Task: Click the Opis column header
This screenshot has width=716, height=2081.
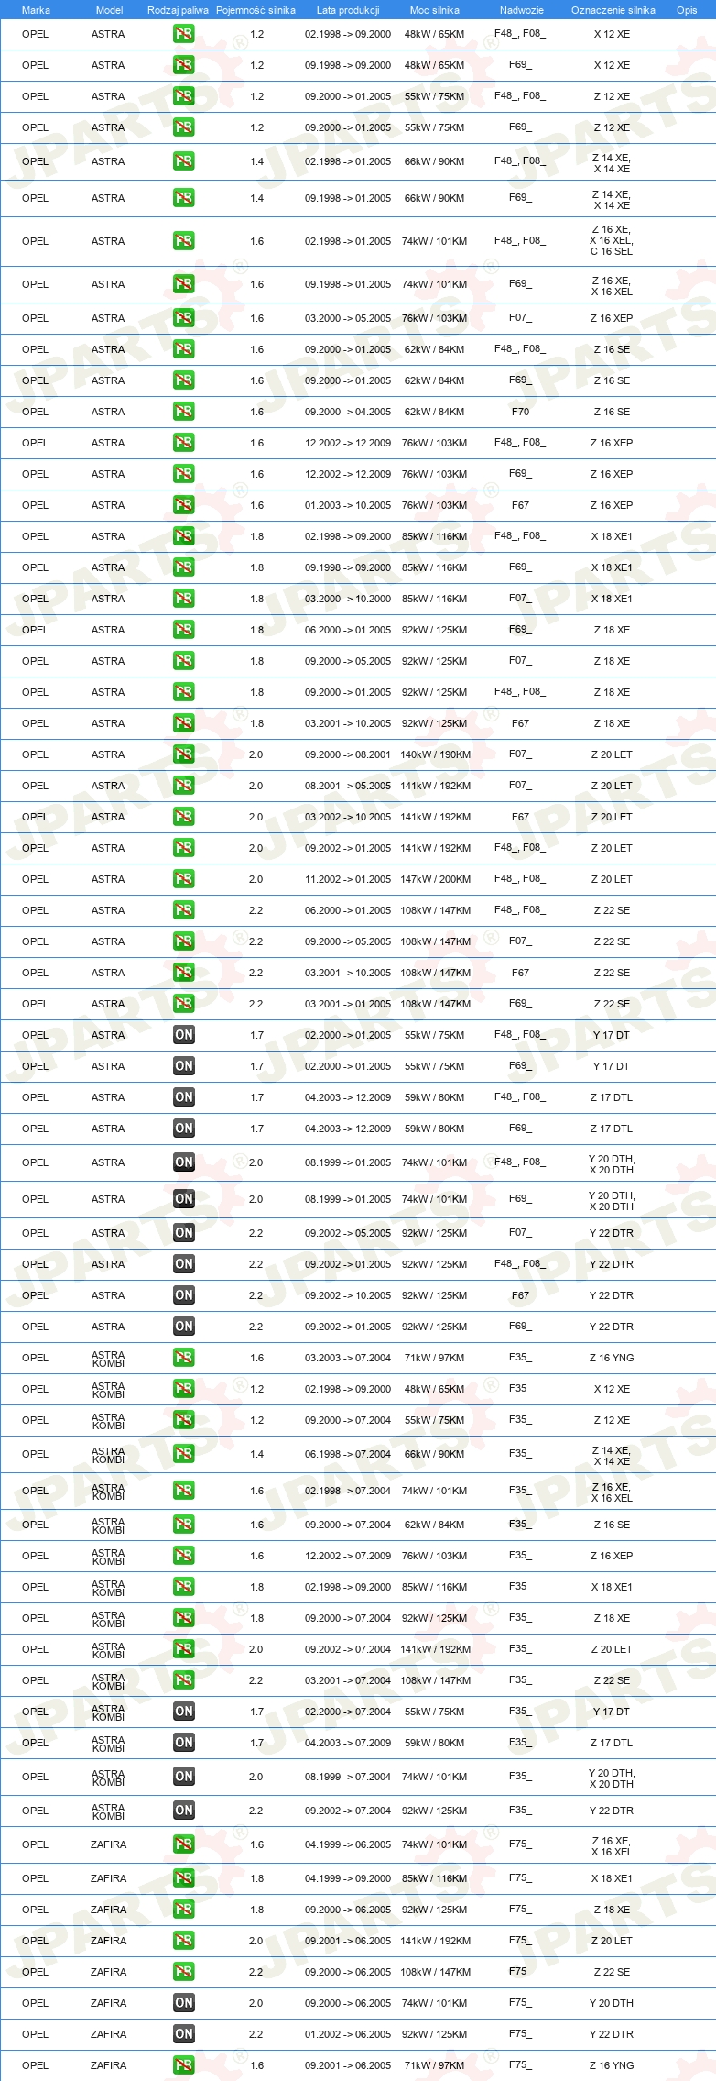Action: click(687, 10)
